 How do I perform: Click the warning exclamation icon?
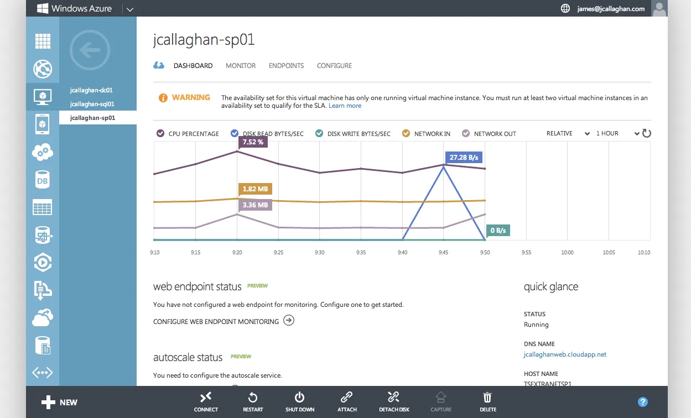tap(163, 98)
